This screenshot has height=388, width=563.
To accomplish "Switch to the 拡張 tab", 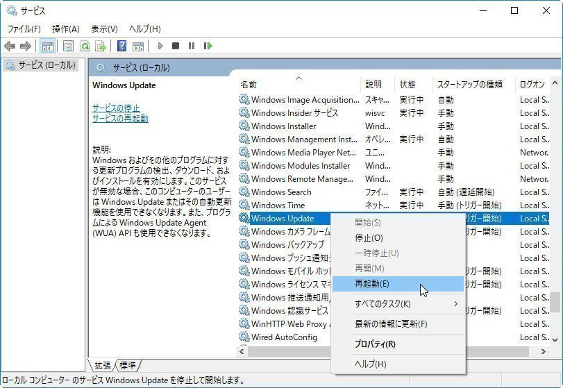I will tap(102, 365).
